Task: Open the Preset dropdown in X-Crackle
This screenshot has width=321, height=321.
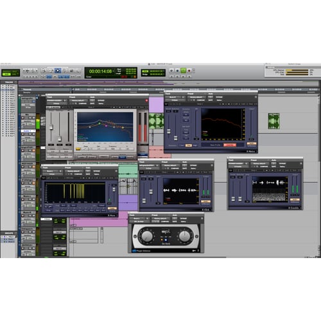Action: [259, 164]
